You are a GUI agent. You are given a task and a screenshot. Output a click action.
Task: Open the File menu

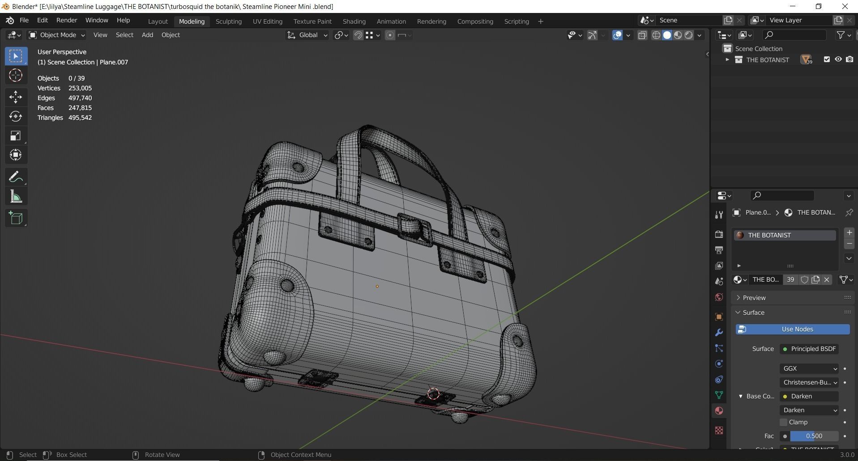pos(24,21)
